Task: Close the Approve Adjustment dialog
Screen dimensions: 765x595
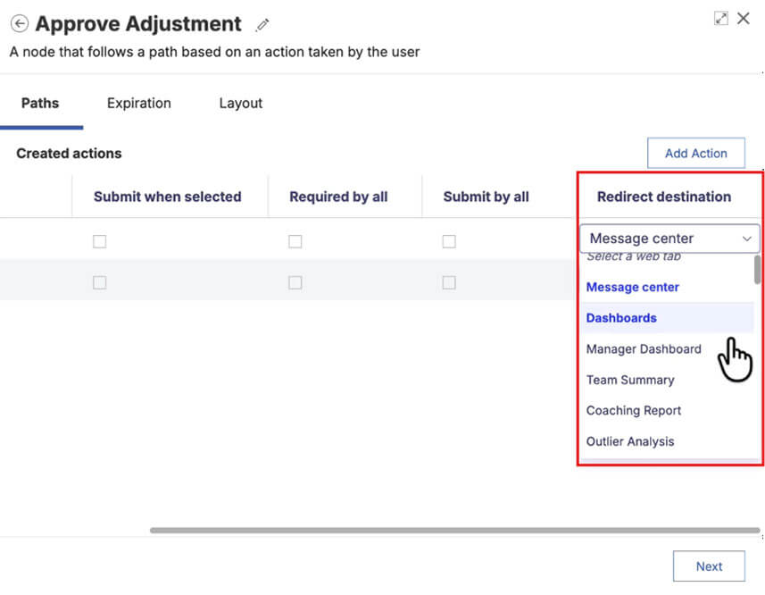Action: click(x=744, y=19)
